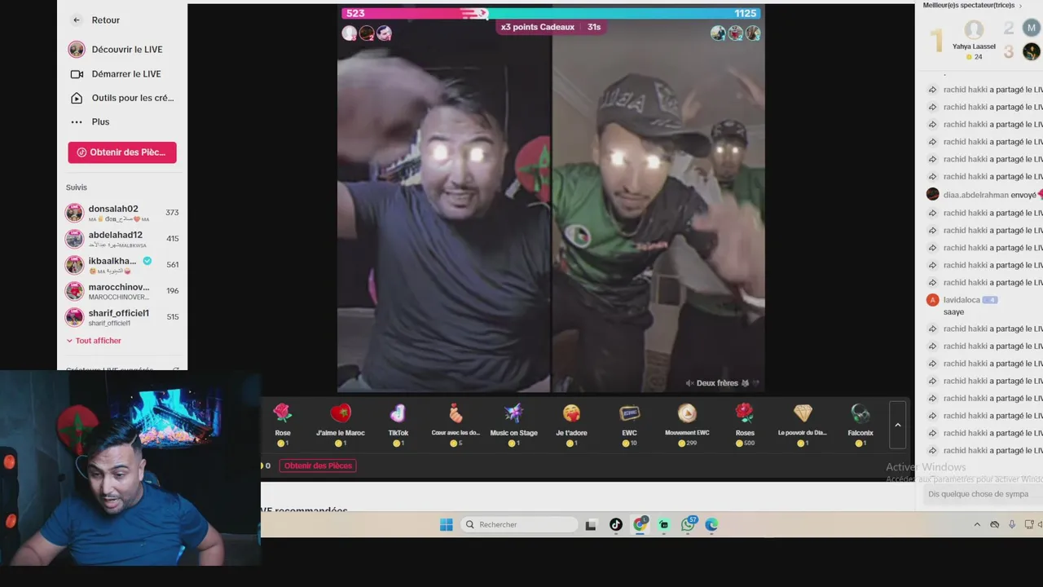The image size is (1043, 587).
Task: Expand the Tout afficher followed list
Action: [94, 341]
